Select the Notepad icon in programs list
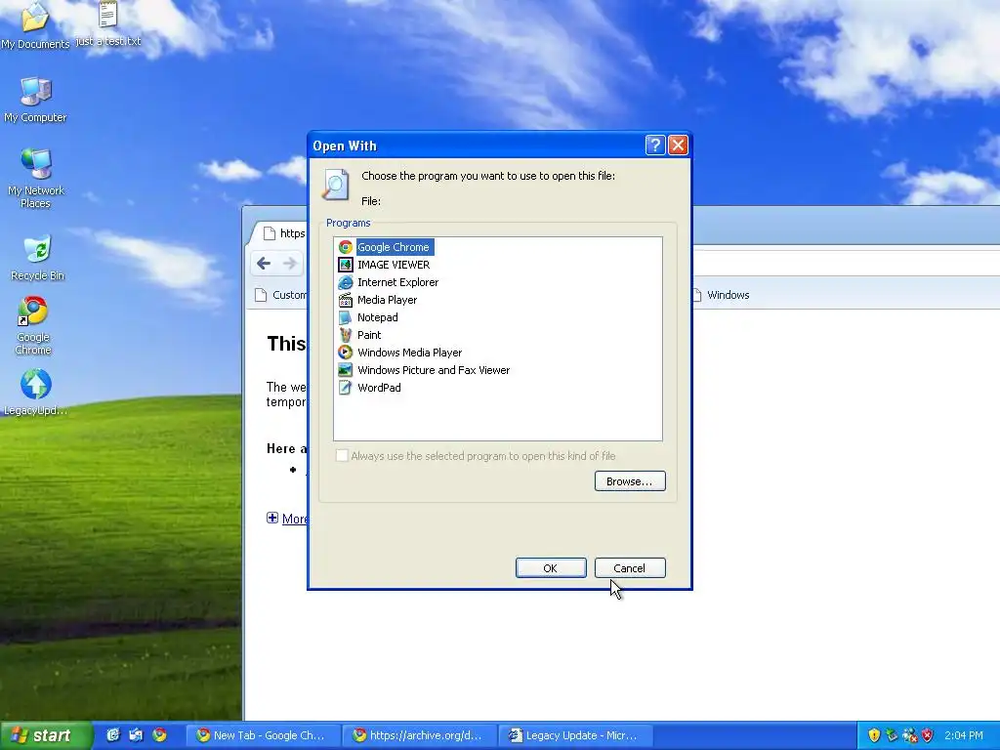Screen dimensions: 1000x750 tap(346, 317)
